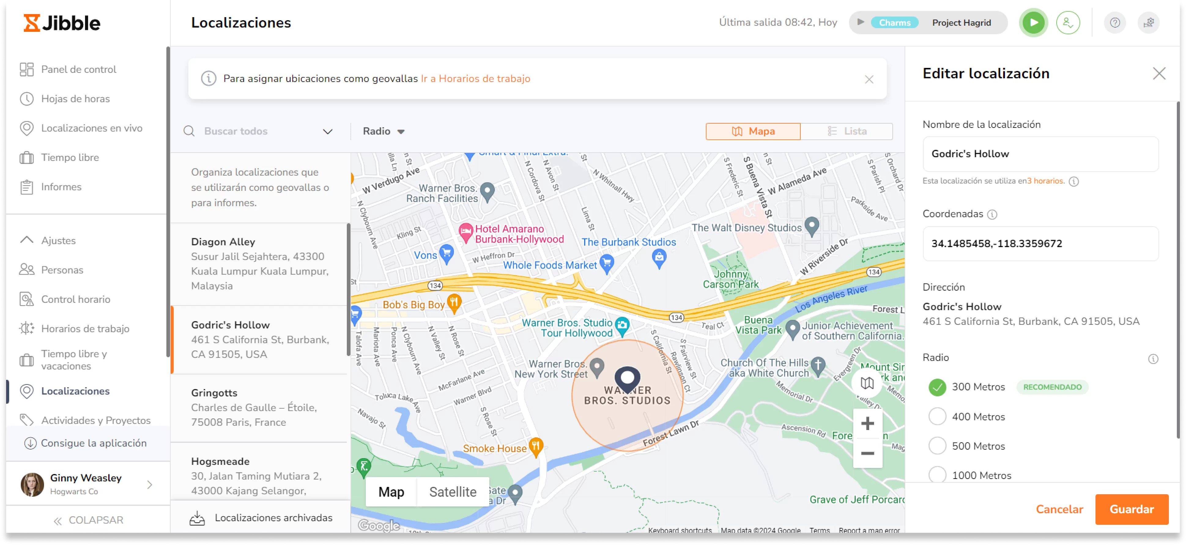Zoom out on the map
The width and height of the screenshot is (1186, 545).
click(x=867, y=453)
